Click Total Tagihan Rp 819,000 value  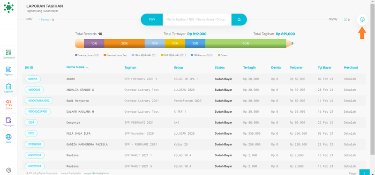pyautogui.click(x=285, y=34)
